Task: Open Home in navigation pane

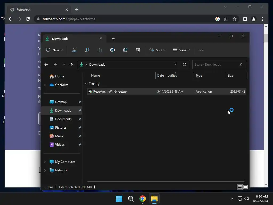Action: click(x=59, y=76)
